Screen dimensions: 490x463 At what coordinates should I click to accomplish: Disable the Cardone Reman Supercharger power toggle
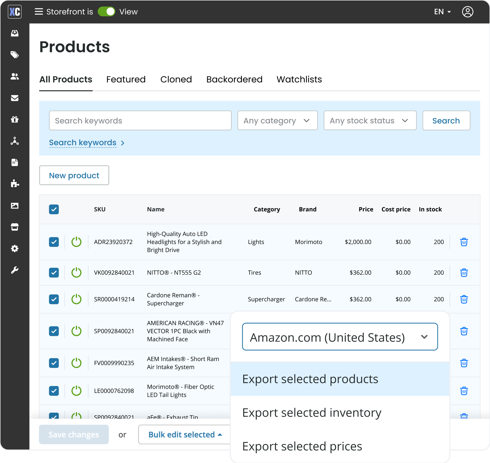click(x=76, y=299)
